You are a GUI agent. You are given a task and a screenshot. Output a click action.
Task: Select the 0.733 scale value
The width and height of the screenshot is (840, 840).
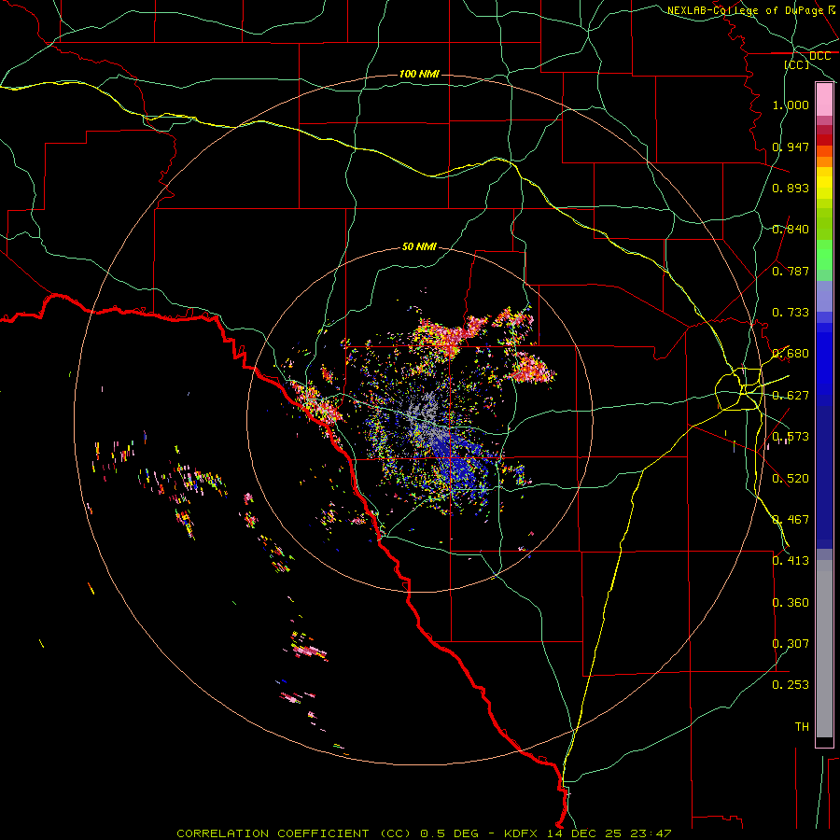pyautogui.click(x=791, y=313)
